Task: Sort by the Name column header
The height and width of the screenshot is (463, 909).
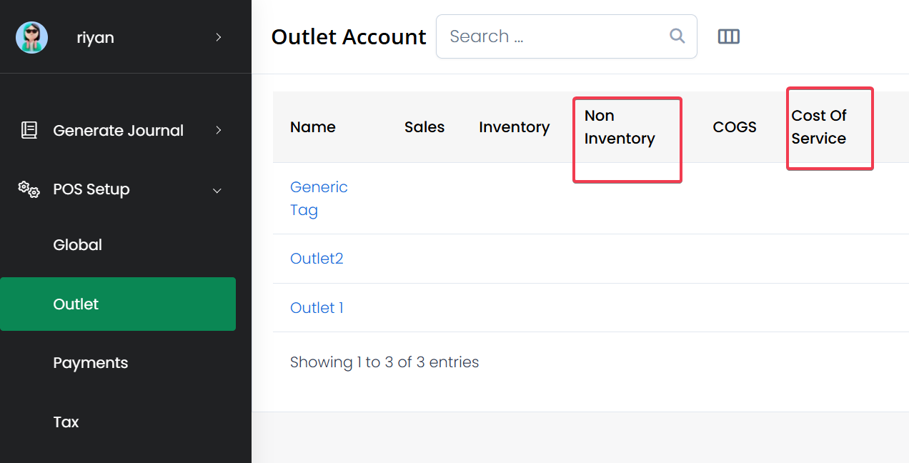Action: tap(313, 127)
